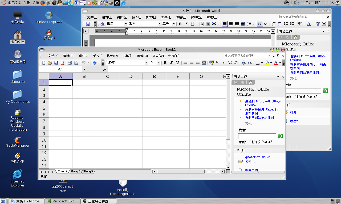Switch to Sheet2 tab in Excel
Viewport: 341px width, 204px height.
coord(75,172)
